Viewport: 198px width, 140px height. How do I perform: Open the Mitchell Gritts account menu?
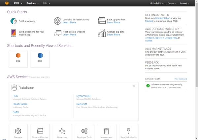157,3
